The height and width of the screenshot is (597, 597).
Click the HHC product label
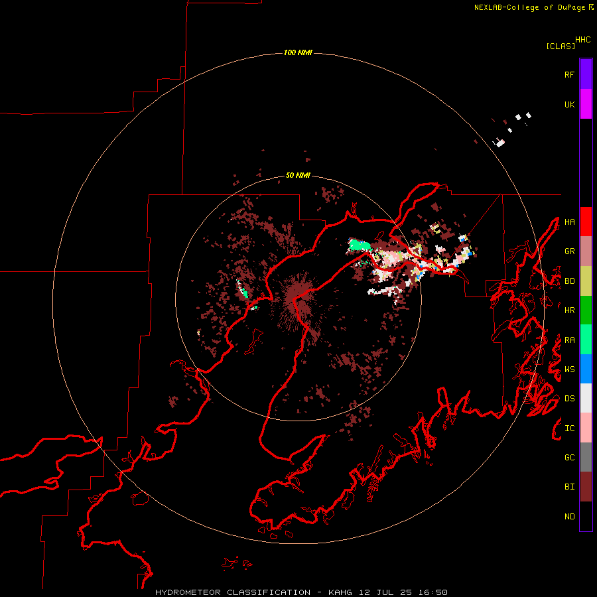[x=582, y=40]
